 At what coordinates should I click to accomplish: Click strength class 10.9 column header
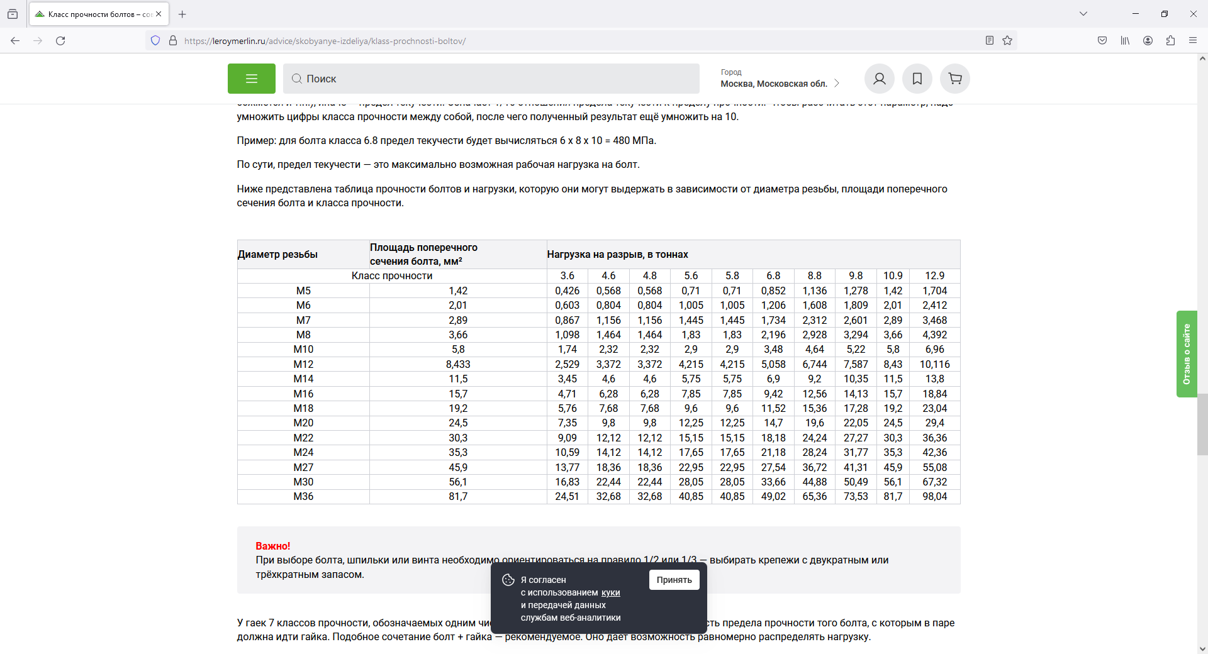pos(893,275)
